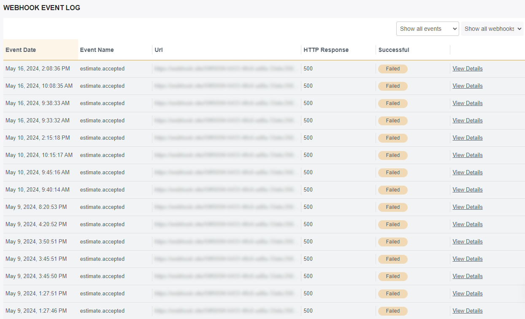Click Failed badge on May 16, 9:33:32 AM row
Viewport: 525px width, 319px height.
coord(392,121)
